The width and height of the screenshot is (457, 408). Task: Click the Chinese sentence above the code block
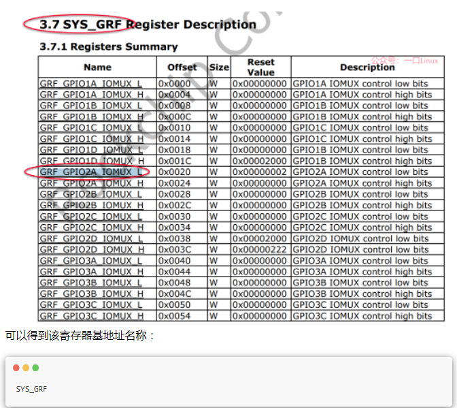click(80, 335)
